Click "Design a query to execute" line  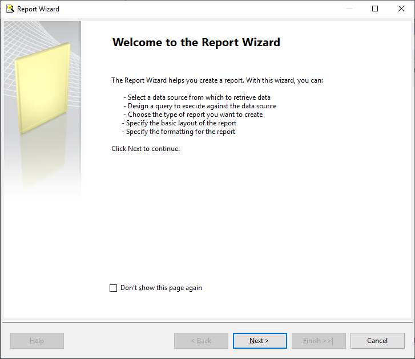click(x=200, y=106)
